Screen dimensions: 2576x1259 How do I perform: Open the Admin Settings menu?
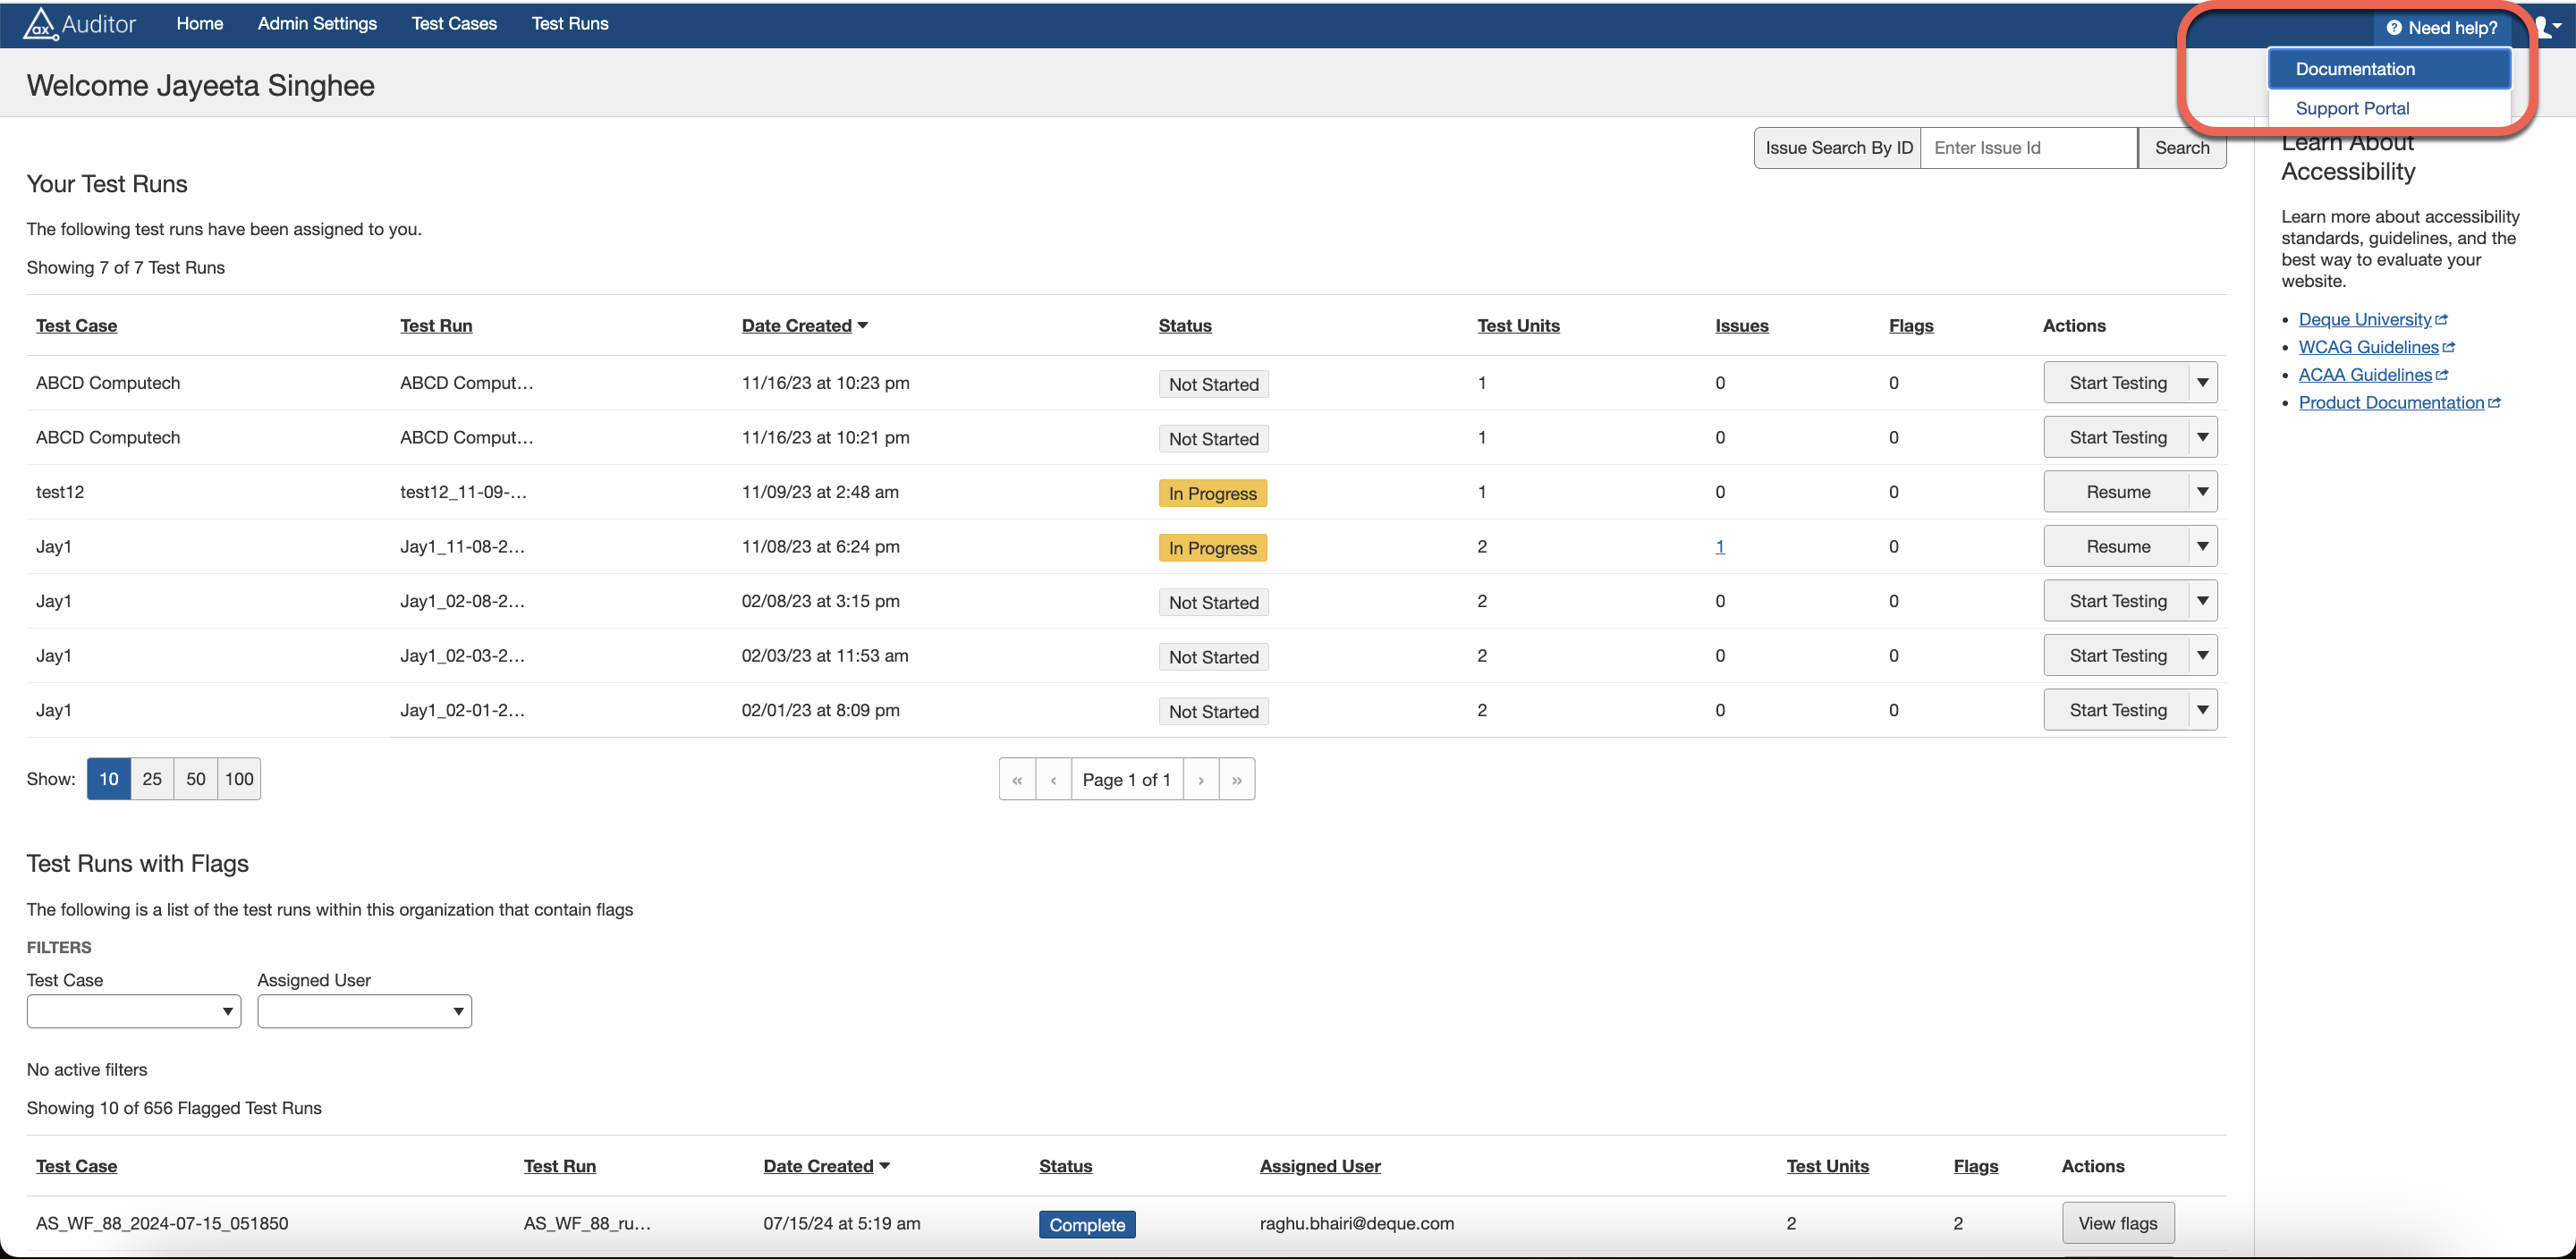pyautogui.click(x=317, y=23)
